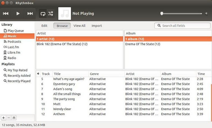Viewport: 212px width, 128px height.
Task: Start playback with the Play button
Action: pyautogui.click(x=18, y=14)
